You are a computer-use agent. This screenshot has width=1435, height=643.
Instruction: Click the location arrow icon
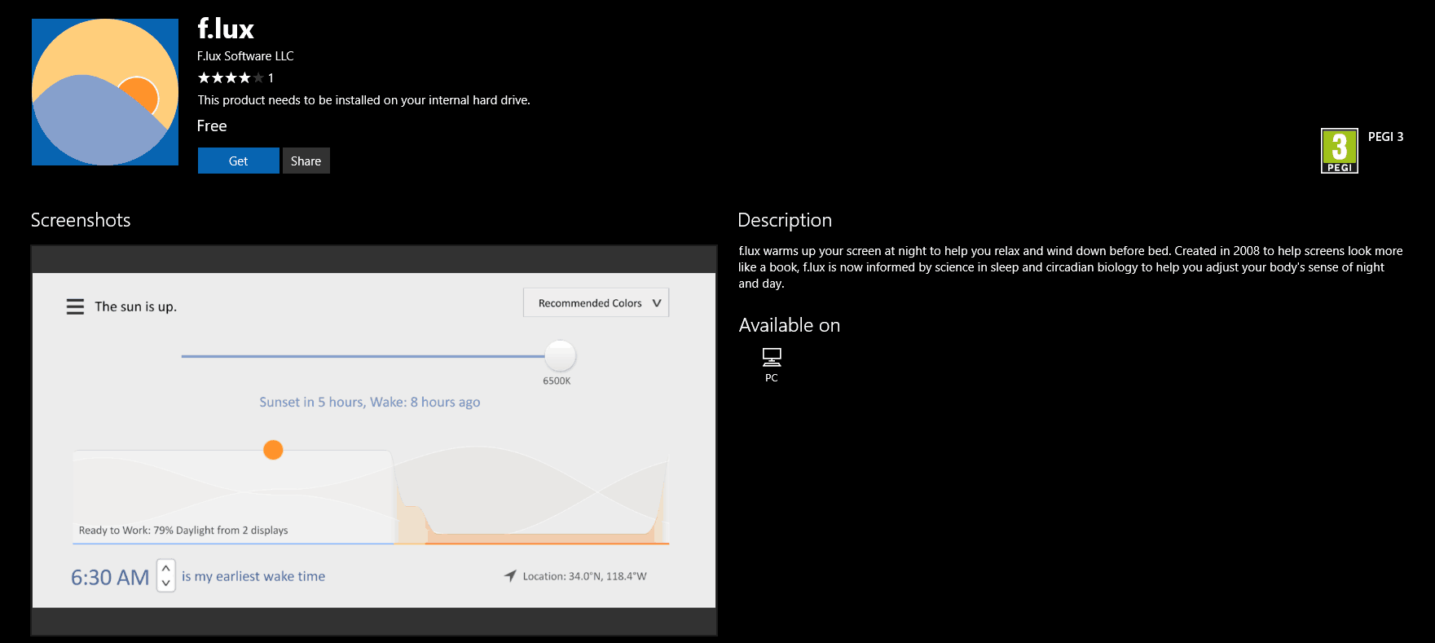pos(510,575)
